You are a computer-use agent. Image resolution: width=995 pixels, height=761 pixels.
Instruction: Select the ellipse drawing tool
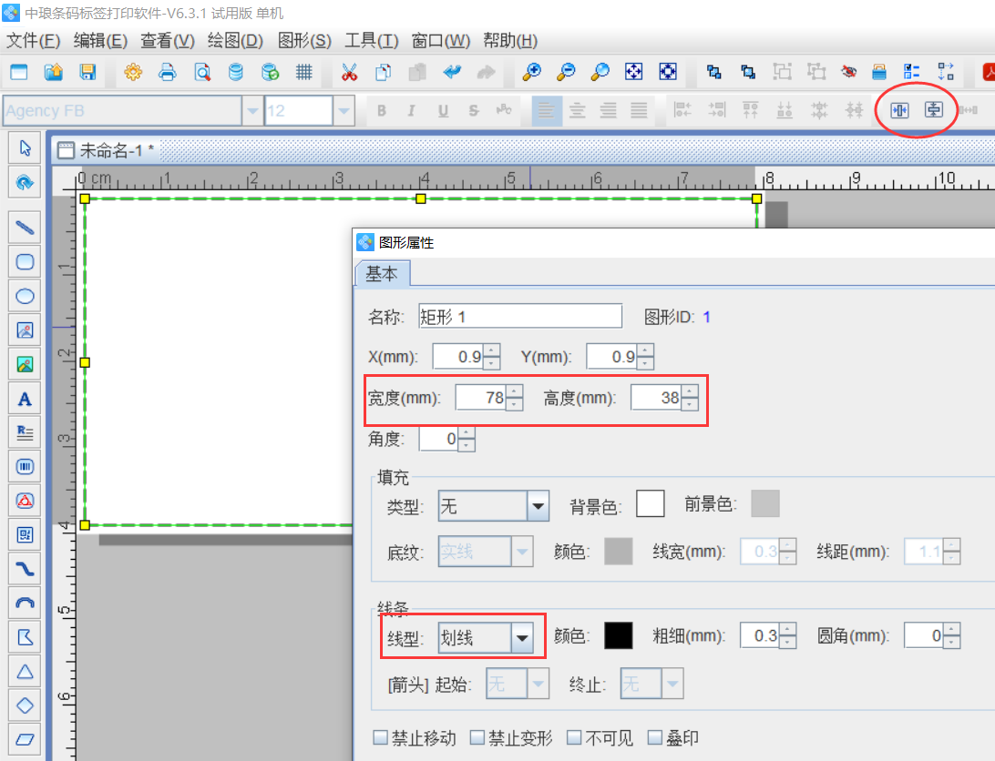pyautogui.click(x=24, y=296)
